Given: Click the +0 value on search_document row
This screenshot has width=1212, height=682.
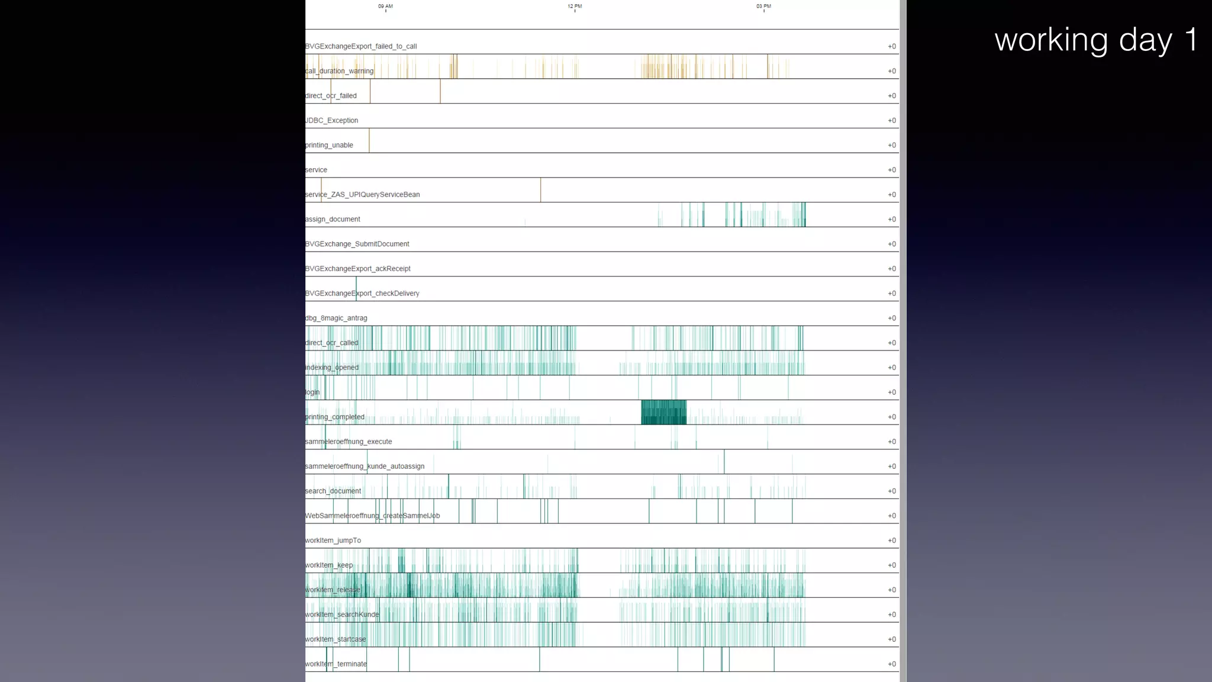Looking at the screenshot, I should [891, 491].
